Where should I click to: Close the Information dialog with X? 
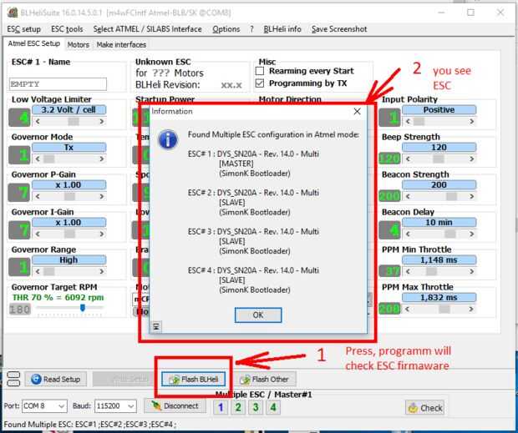(357, 112)
